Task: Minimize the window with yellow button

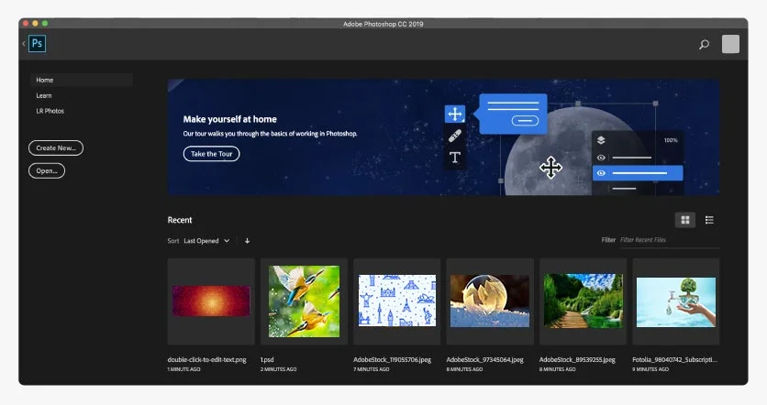Action: [35, 24]
